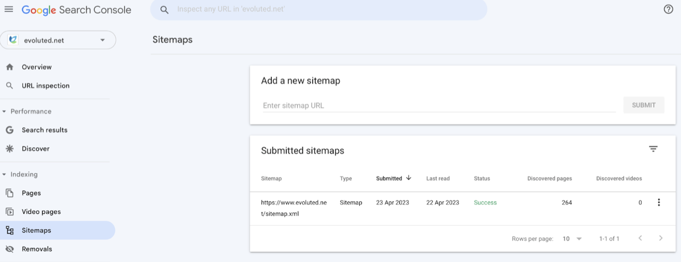Collapse the Indexing section
Image resolution: width=681 pixels, height=262 pixels.
click(5, 175)
